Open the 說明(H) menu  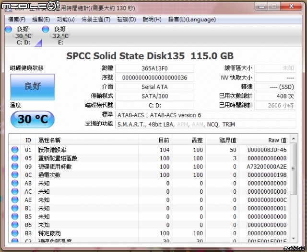152,20
